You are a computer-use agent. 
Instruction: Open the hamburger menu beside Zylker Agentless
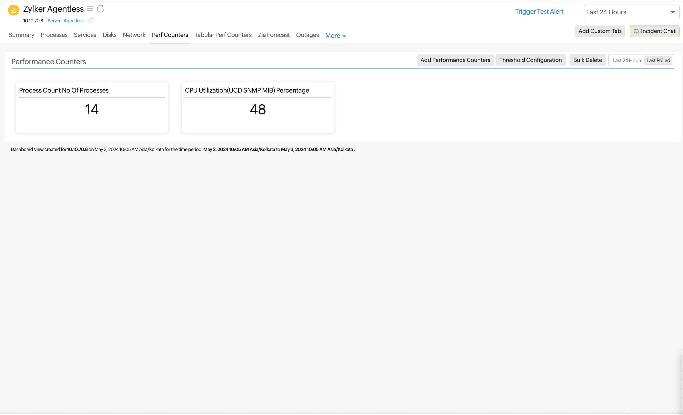click(90, 9)
